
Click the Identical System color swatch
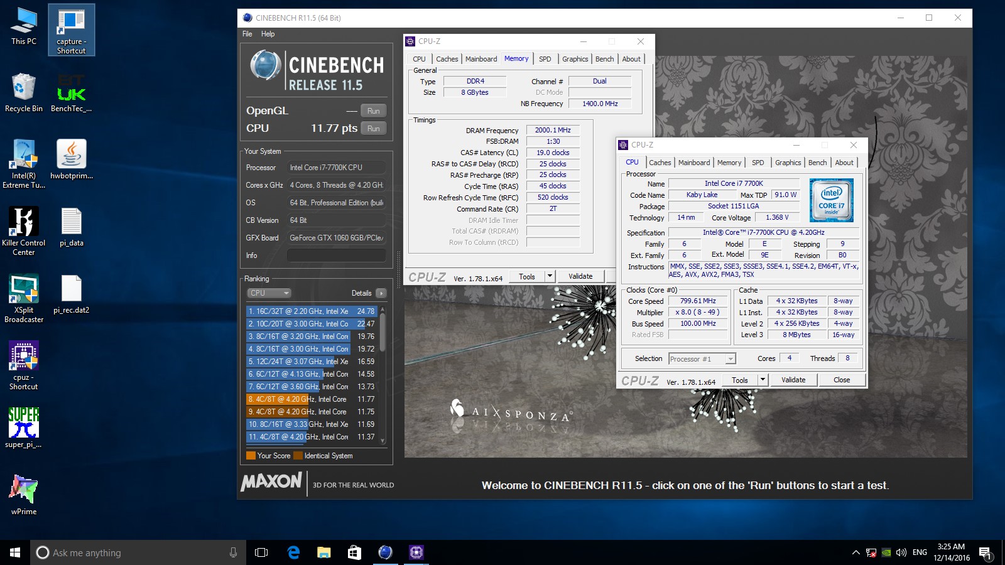pos(298,456)
